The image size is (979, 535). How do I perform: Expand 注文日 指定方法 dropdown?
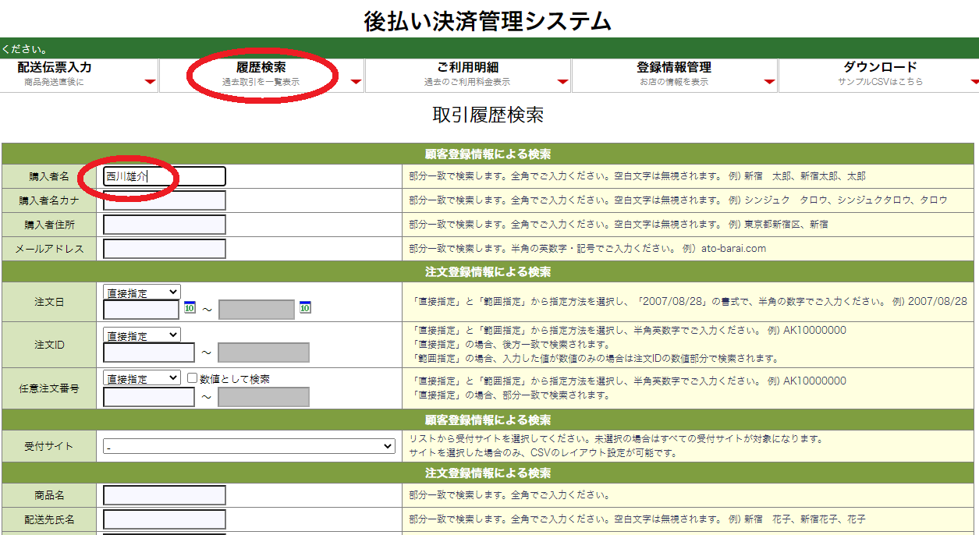pyautogui.click(x=141, y=292)
